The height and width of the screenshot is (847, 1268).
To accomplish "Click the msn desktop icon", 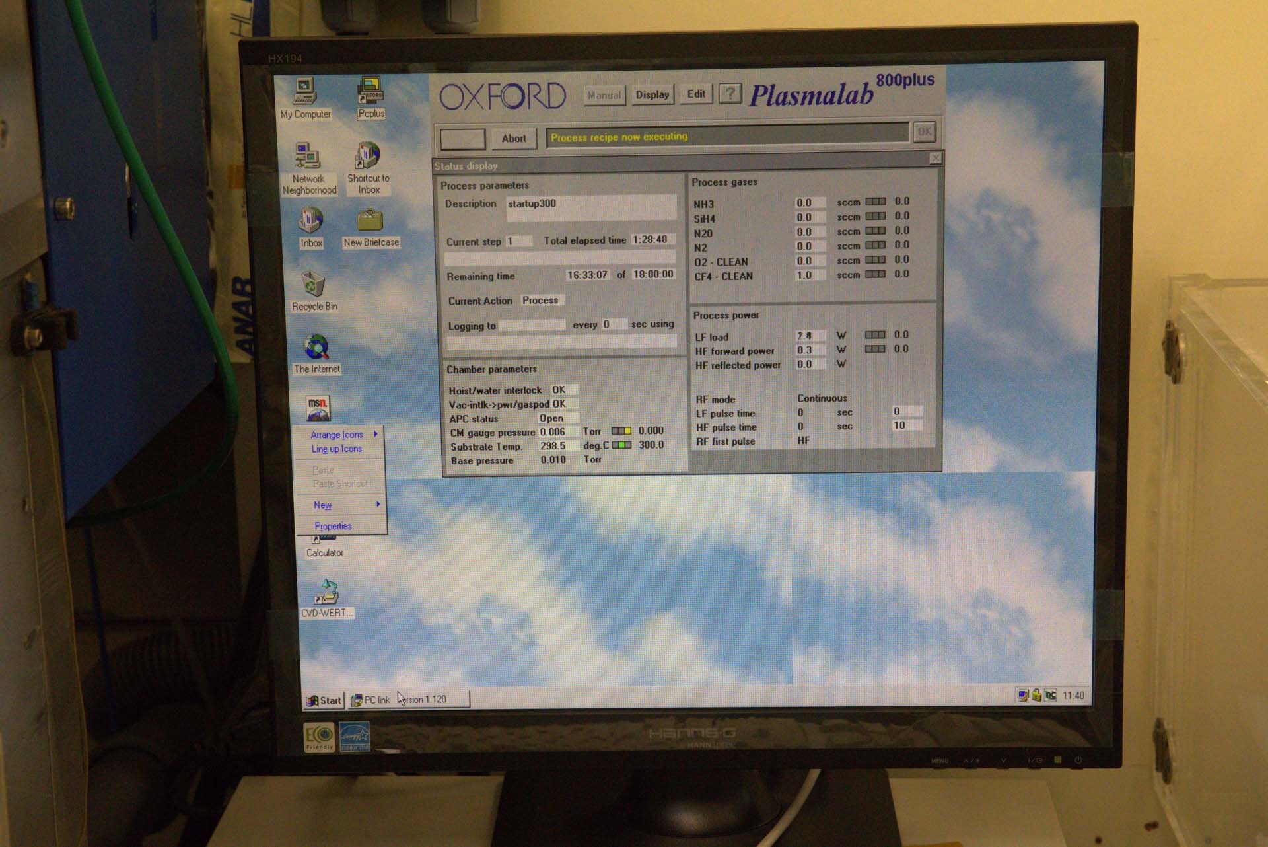I will [x=318, y=408].
